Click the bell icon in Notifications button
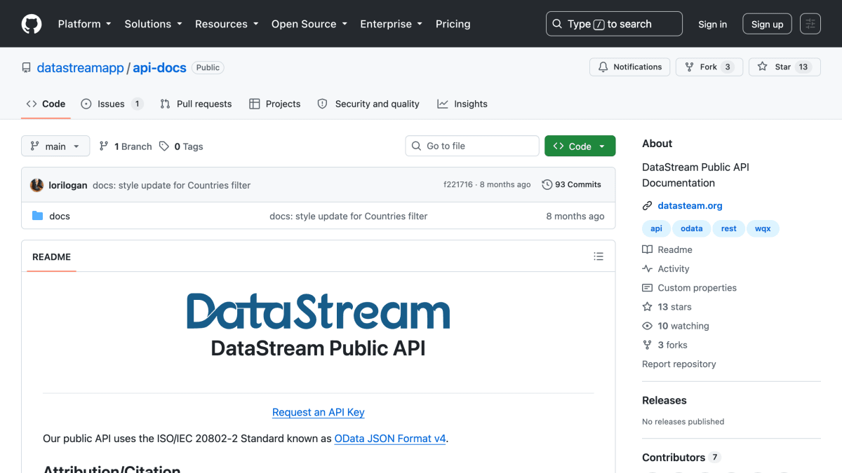This screenshot has width=842, height=473. (603, 67)
